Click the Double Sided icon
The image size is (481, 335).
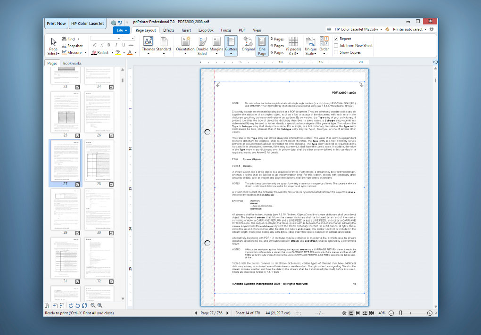click(x=202, y=45)
